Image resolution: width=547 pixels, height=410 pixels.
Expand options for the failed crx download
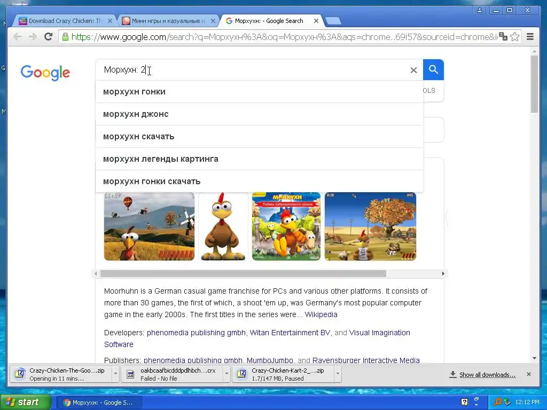pos(226,374)
